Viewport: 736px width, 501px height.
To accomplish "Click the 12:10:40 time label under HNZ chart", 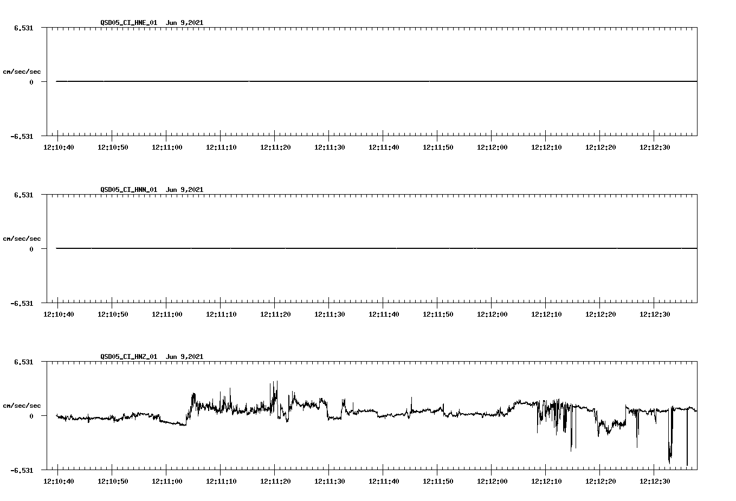I will [x=59, y=481].
